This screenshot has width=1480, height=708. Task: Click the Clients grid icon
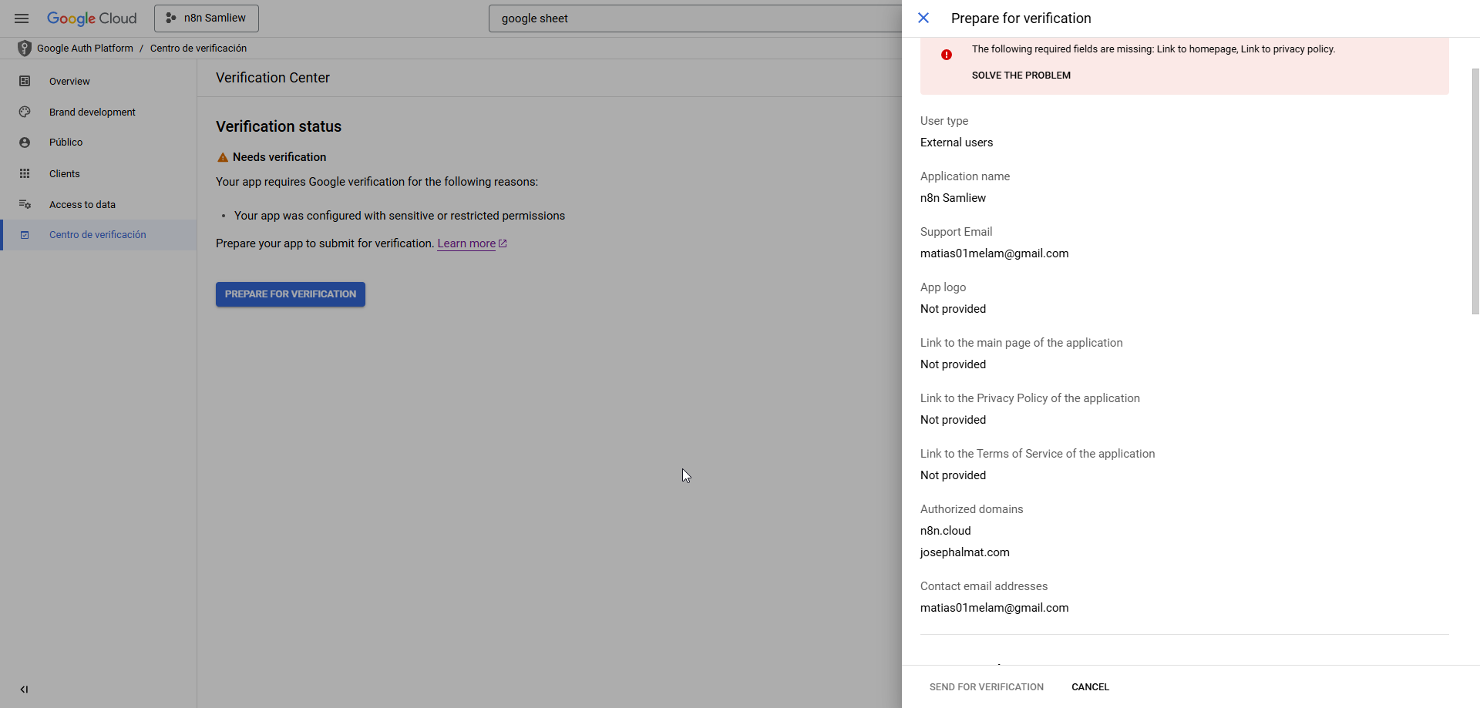(25, 173)
